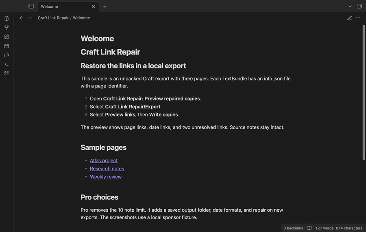Open graph view from the ribbon
Image resolution: width=366 pixels, height=232 pixels.
pos(7,27)
